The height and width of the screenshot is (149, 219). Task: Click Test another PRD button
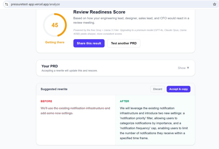[x=124, y=43]
